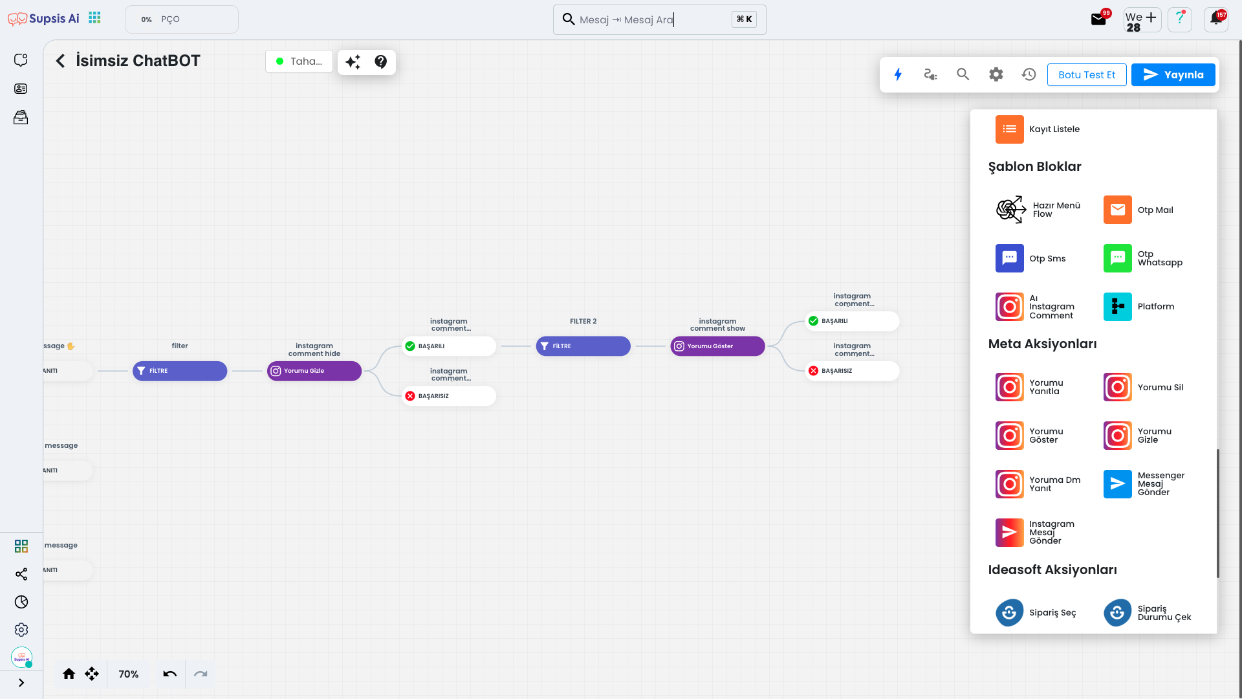
Task: Click the block panel scrollbar
Action: pyautogui.click(x=1217, y=513)
